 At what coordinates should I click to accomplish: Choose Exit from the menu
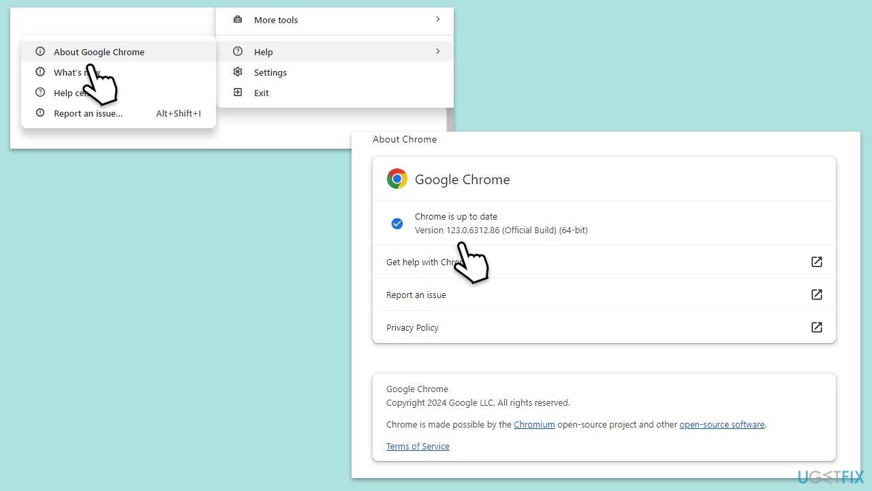(334, 93)
